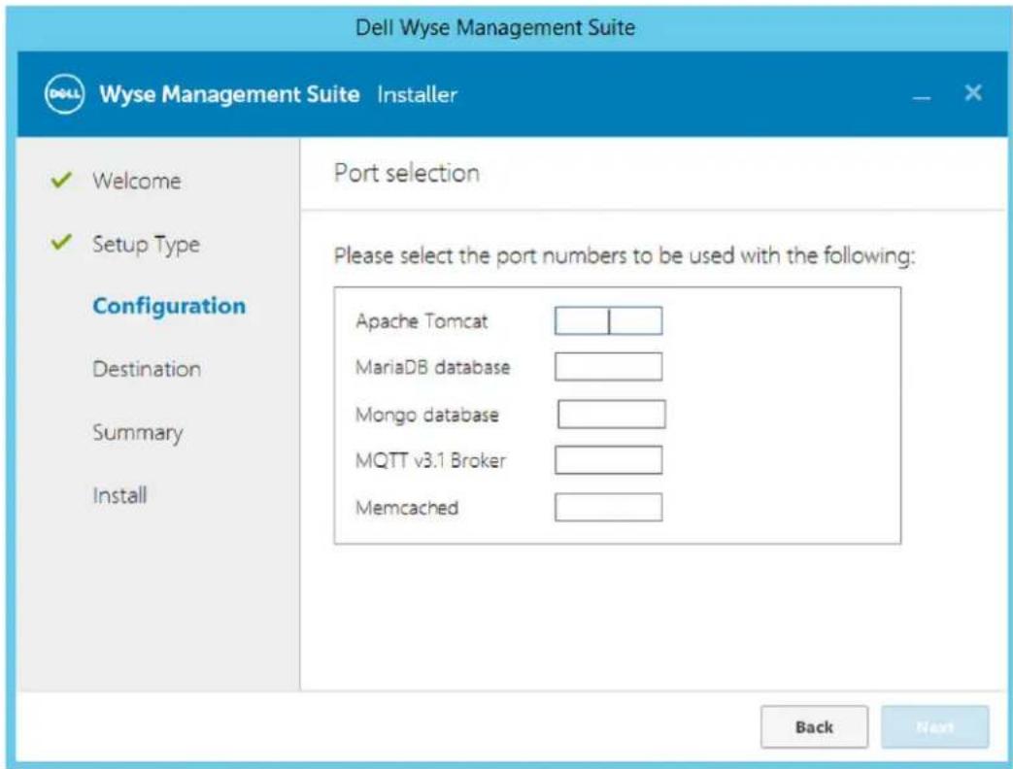The height and width of the screenshot is (769, 1013).
Task: Click the Dell Wyse Management Suite title bar text
Action: pos(495,28)
